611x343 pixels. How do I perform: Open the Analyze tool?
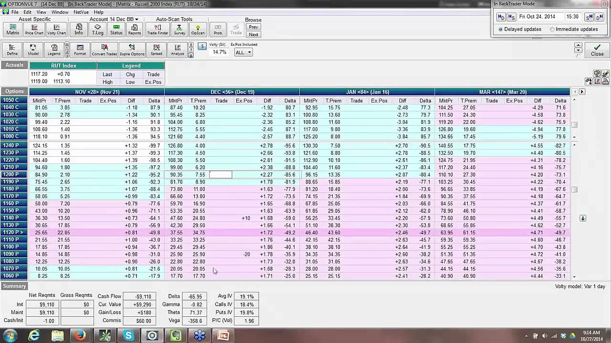178,50
